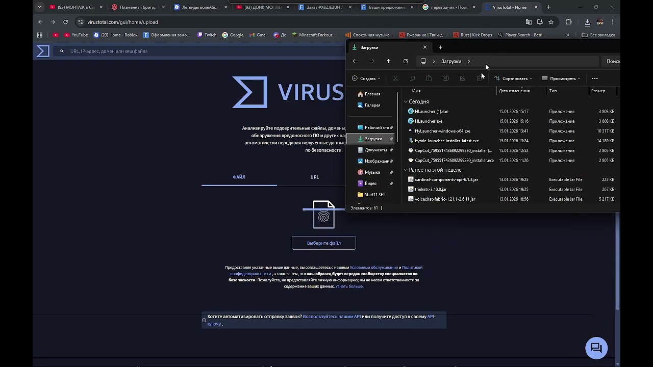Click the VirusTotal sigma logo icon
Viewport: 653px width, 367px height.
coord(43,51)
